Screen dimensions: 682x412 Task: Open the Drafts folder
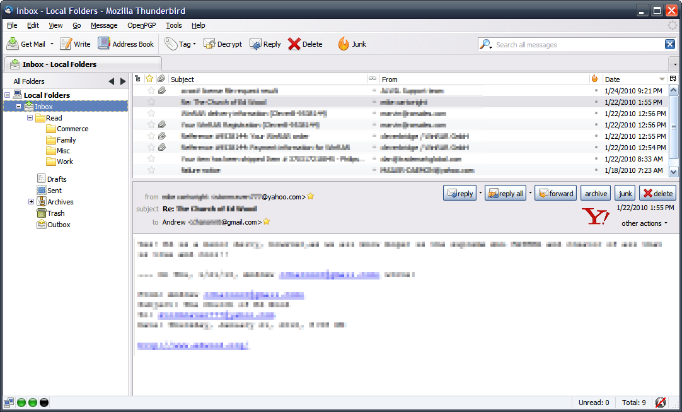tap(52, 179)
